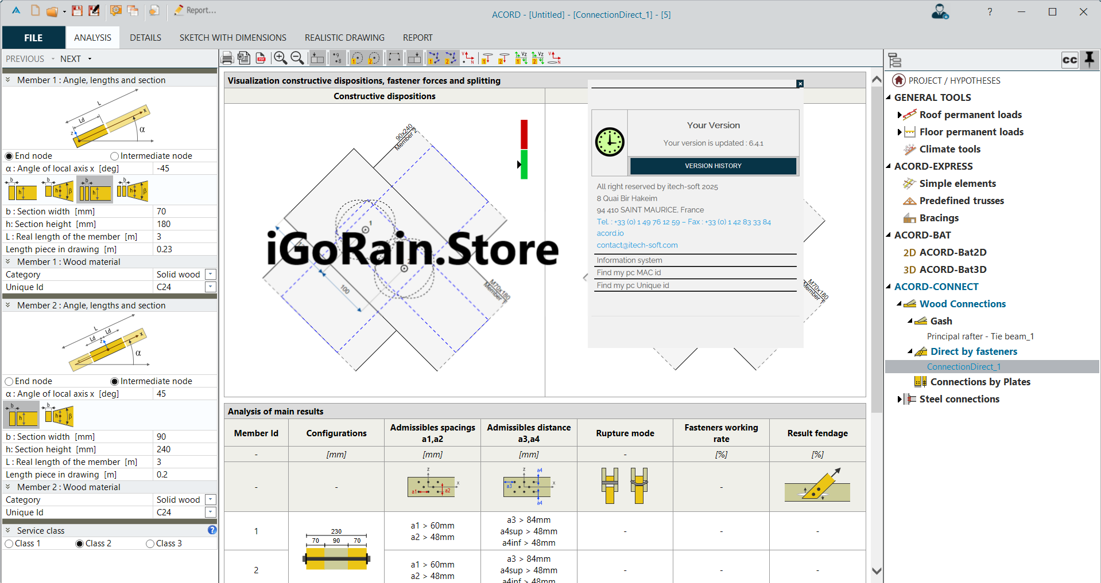This screenshot has width=1101, height=583.
Task: Click the pin icon in the right panel
Action: click(x=1089, y=59)
